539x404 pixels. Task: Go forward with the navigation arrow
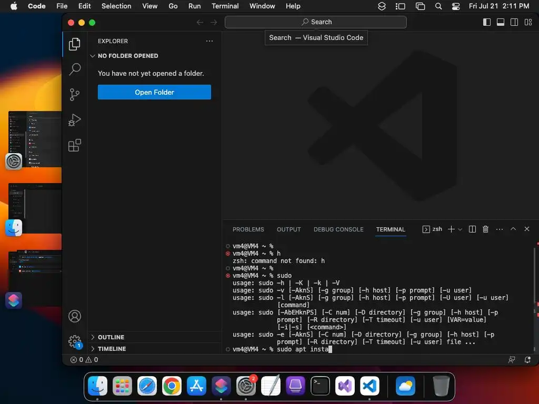tap(214, 22)
